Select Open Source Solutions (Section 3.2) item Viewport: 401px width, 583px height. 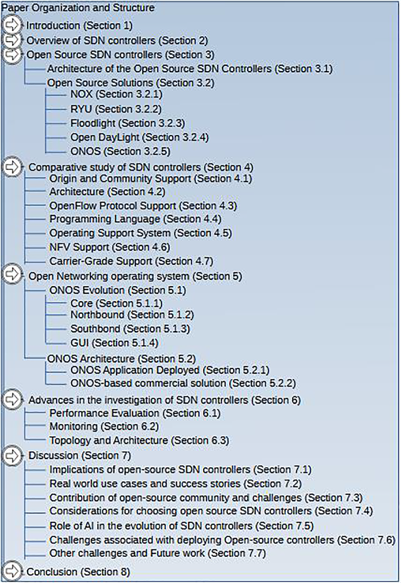[x=131, y=83]
